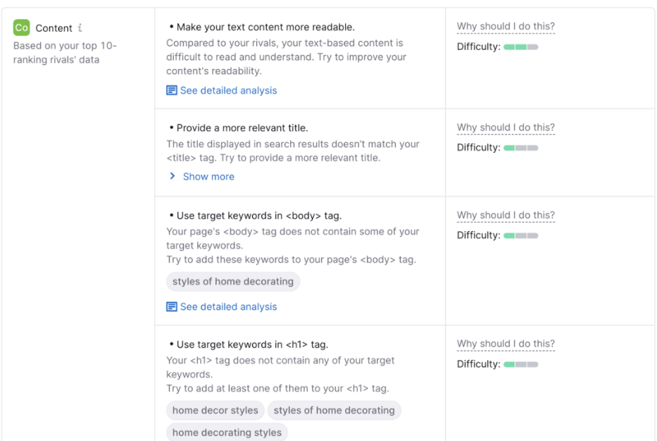
Task: Select home decor styles keyword chip
Action: coord(215,410)
